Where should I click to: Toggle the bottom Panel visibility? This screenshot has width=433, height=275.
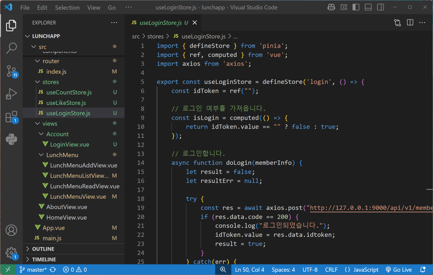pos(368,7)
